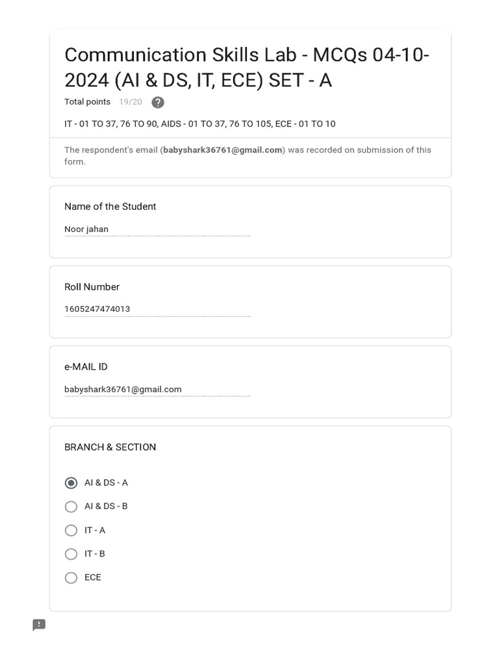
Task: Select the AI & DS - A radio button
Action: point(71,483)
